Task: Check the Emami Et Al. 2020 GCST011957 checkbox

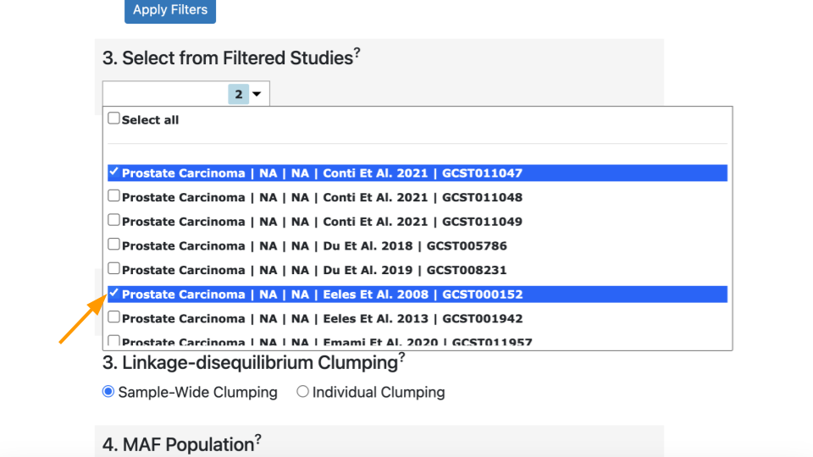Action: (113, 341)
